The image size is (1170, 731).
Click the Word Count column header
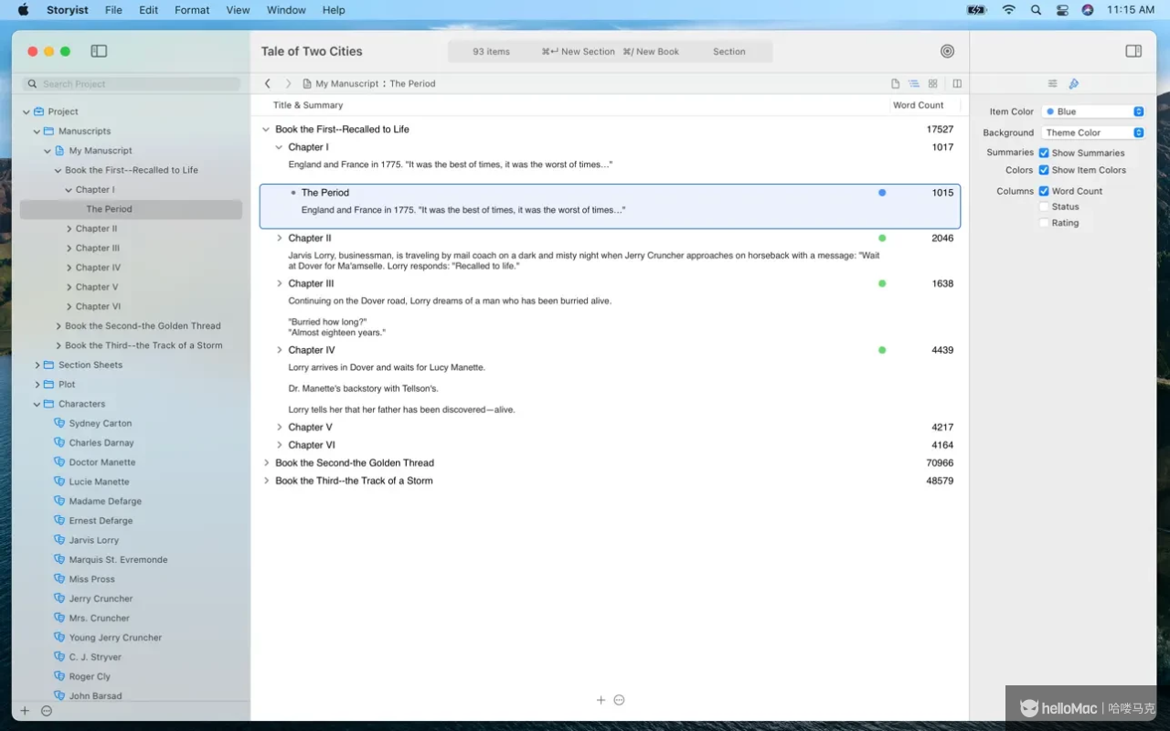[x=918, y=105]
